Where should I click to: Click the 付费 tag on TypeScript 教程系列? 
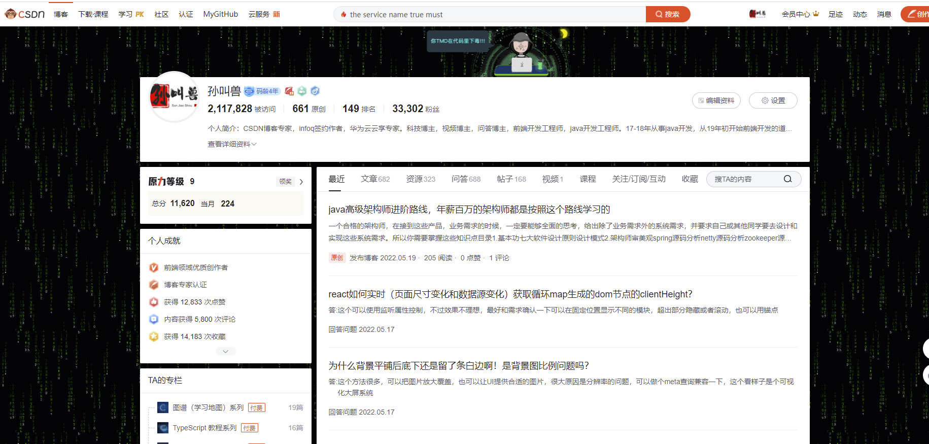(250, 428)
